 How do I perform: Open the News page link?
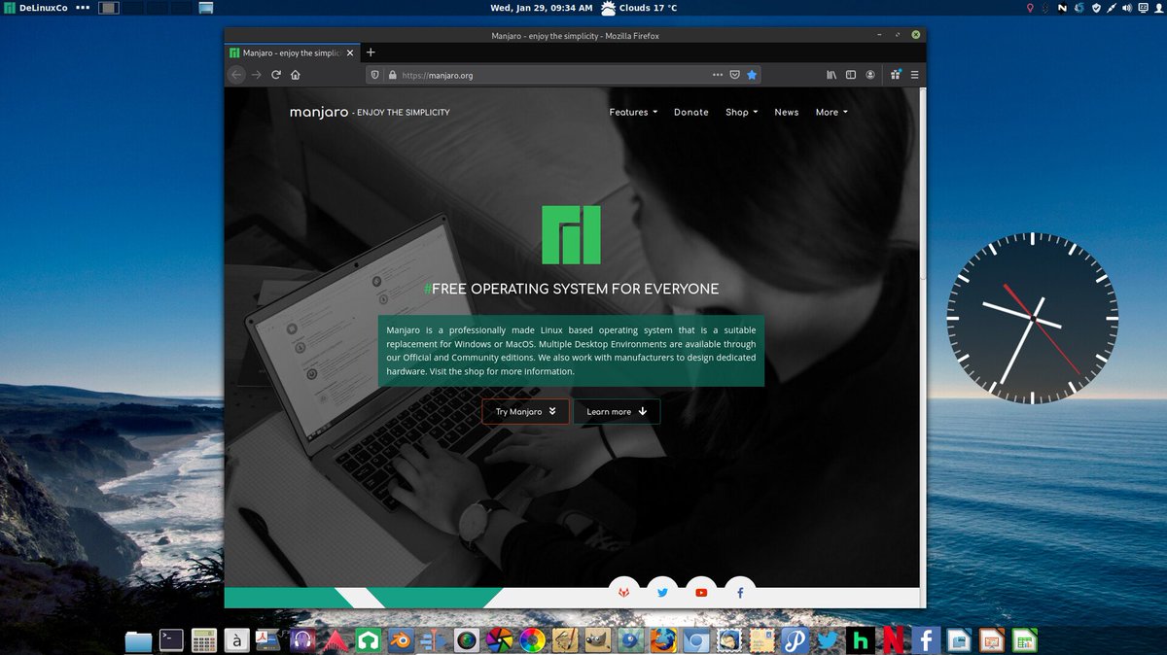(x=787, y=112)
